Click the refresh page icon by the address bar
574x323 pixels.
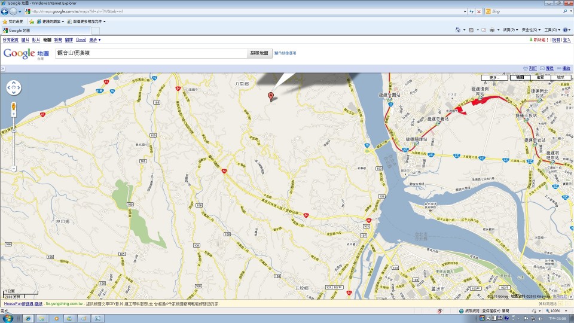[471, 11]
